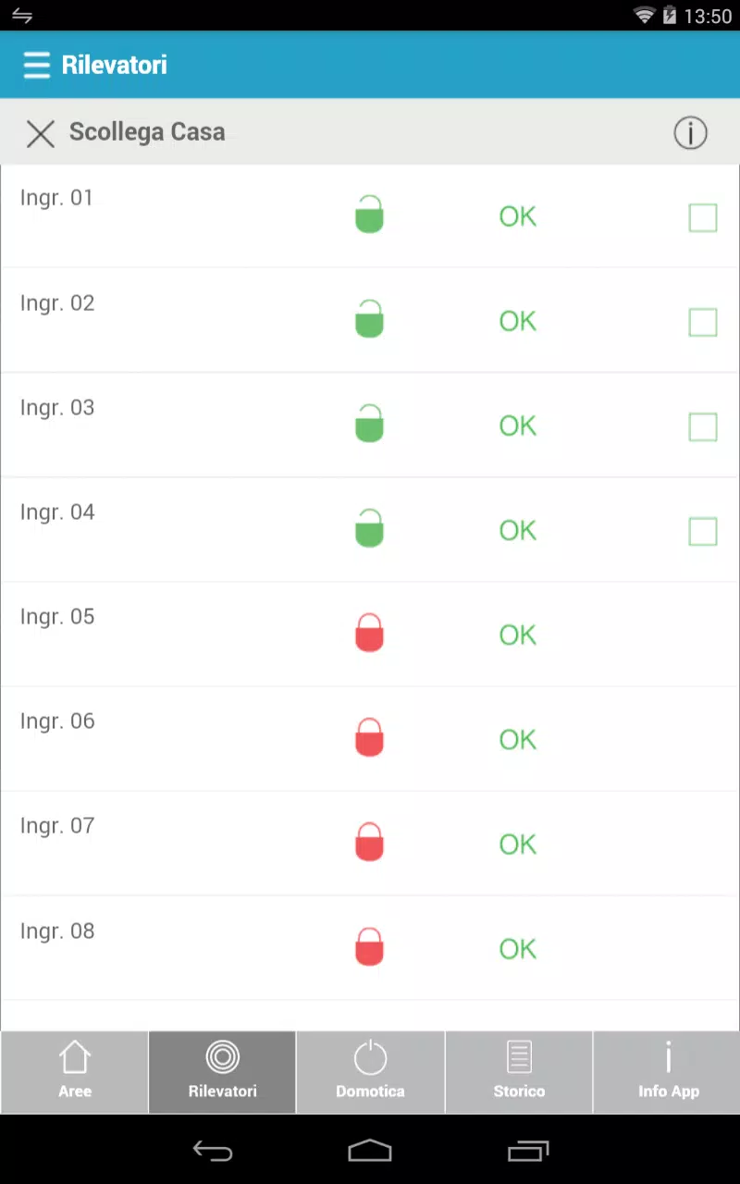Check the box for Ingr. 01
The image size is (740, 1184).
(x=703, y=217)
